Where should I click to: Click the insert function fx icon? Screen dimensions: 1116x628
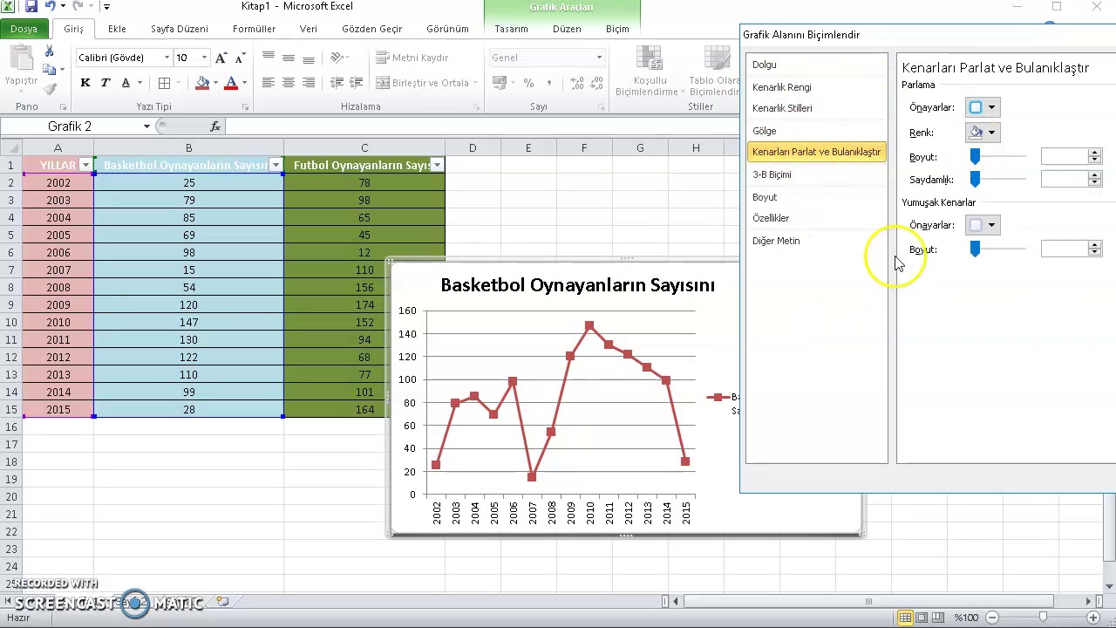pos(215,126)
